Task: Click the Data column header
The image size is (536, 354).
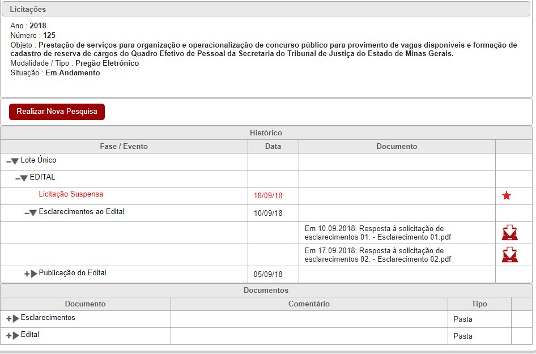Action: pos(273,146)
